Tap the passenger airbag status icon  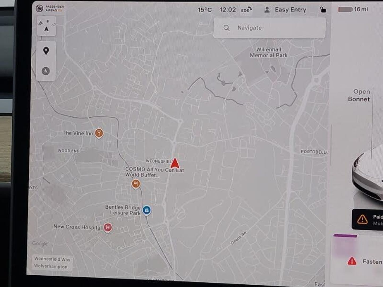coord(39,8)
